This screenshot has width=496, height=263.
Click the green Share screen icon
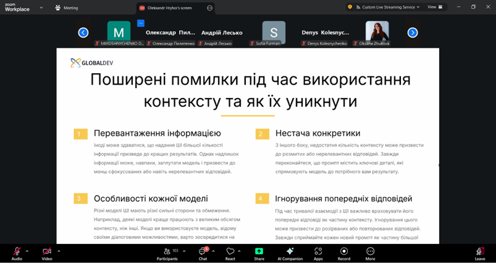click(x=259, y=251)
